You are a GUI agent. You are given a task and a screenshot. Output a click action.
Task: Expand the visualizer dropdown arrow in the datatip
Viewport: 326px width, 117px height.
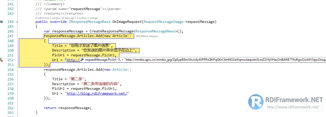122,60
